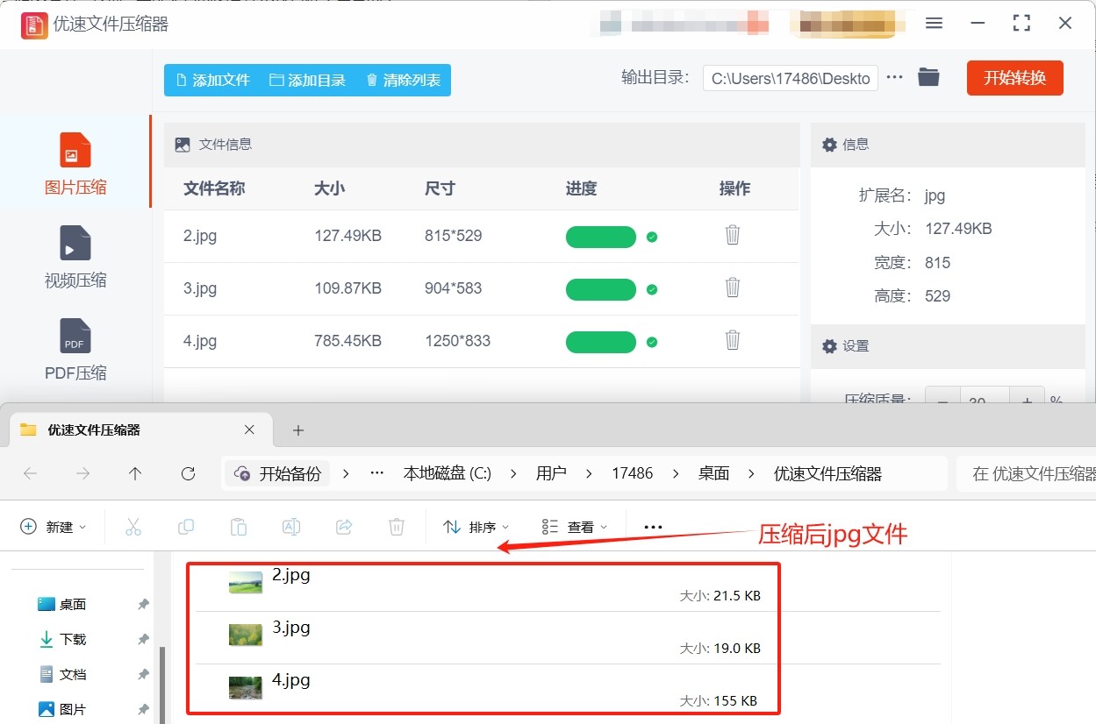1096x724 pixels.
Task: Browse output path with three-dots button
Action: (894, 77)
